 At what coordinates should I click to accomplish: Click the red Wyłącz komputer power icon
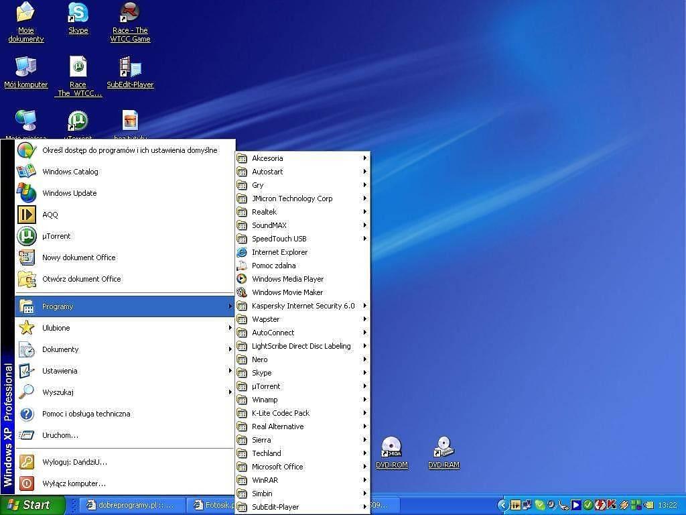coord(27,483)
